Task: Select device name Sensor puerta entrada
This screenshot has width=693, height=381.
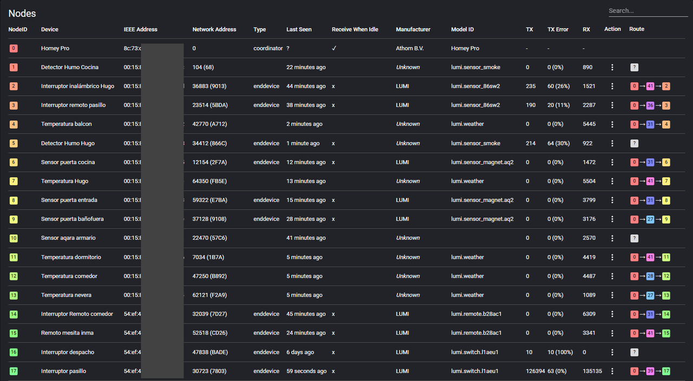Action: 69,200
